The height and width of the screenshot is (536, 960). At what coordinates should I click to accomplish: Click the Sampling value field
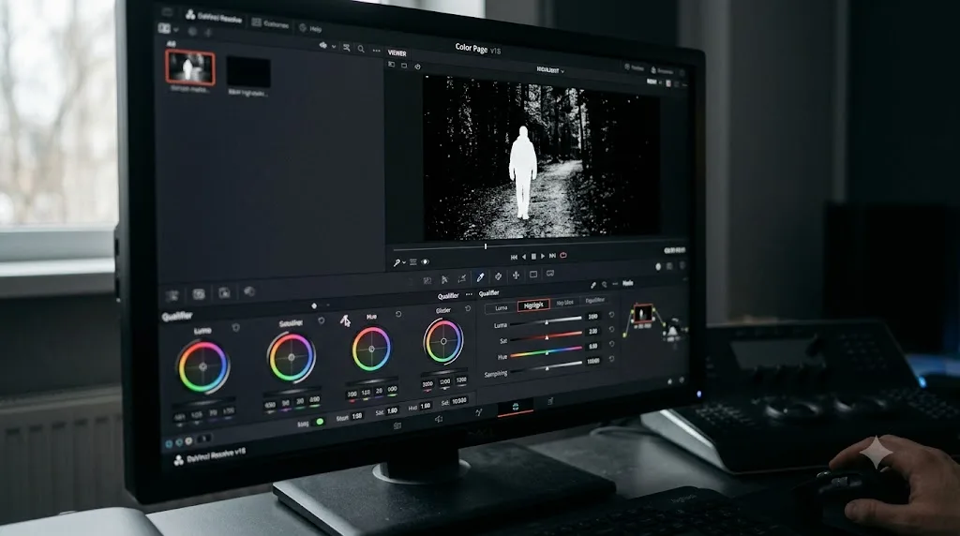pos(593,361)
